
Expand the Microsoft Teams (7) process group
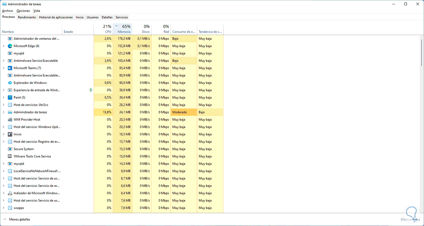tap(4, 68)
